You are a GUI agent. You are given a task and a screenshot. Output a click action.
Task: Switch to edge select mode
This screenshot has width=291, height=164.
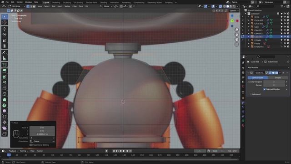[31, 6]
